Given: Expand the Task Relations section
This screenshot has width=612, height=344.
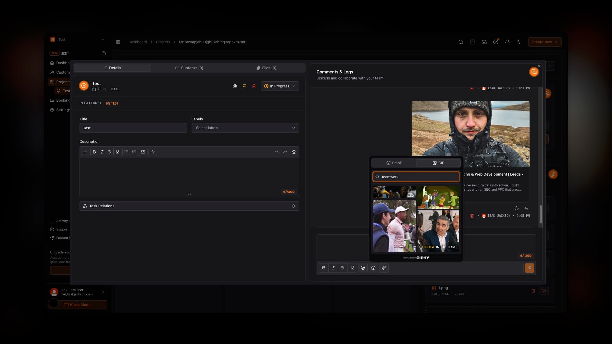Looking at the screenshot, I should point(189,206).
